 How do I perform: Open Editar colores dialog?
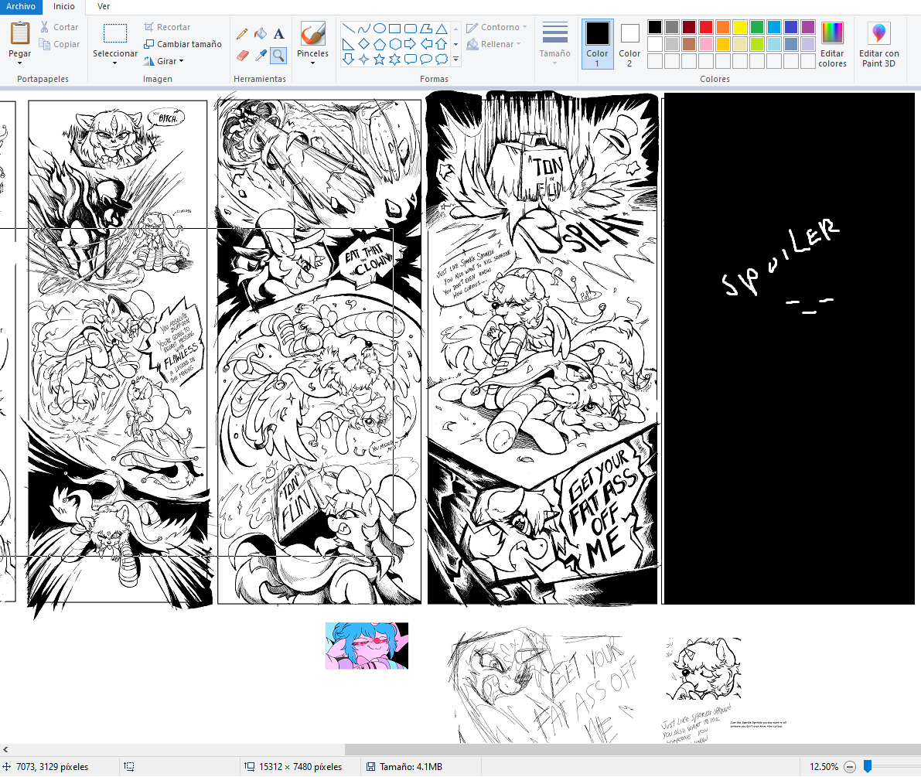832,44
